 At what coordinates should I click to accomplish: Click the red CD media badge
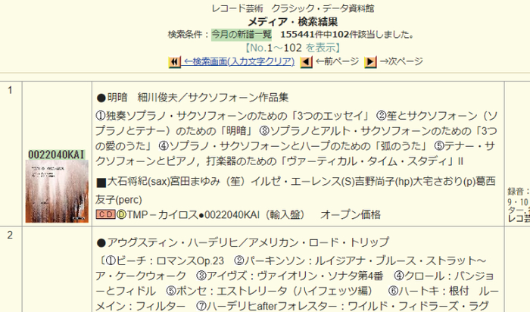pos(105,214)
